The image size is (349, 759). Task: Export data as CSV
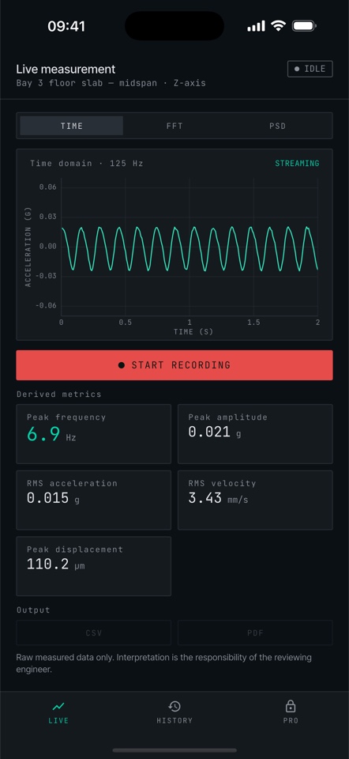pos(94,632)
